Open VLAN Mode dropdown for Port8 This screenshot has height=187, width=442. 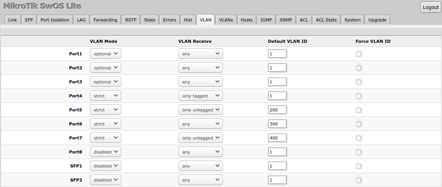click(x=105, y=152)
